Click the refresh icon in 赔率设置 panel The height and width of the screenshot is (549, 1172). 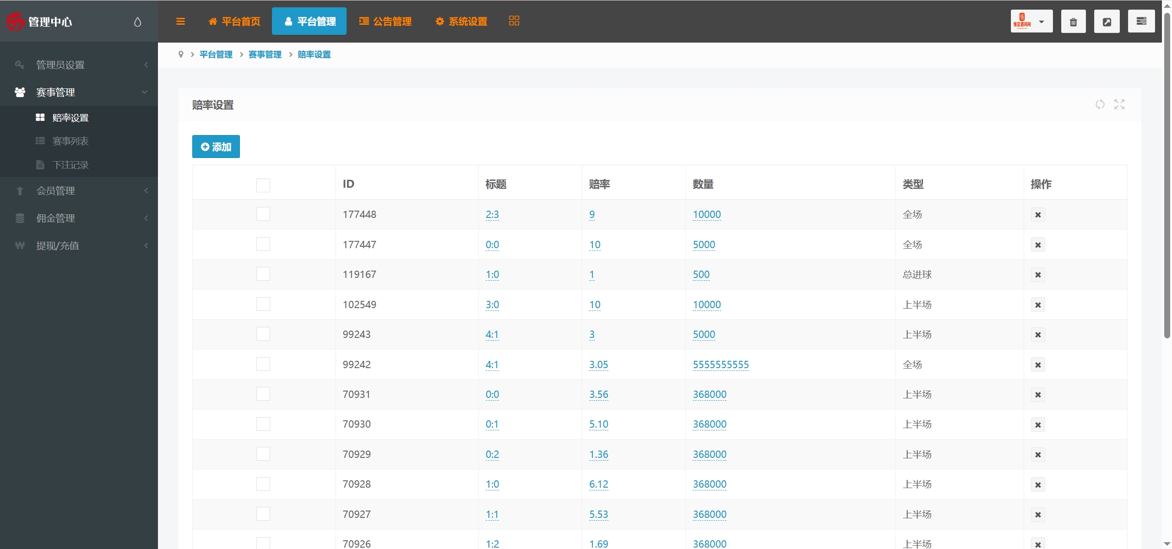pyautogui.click(x=1100, y=104)
